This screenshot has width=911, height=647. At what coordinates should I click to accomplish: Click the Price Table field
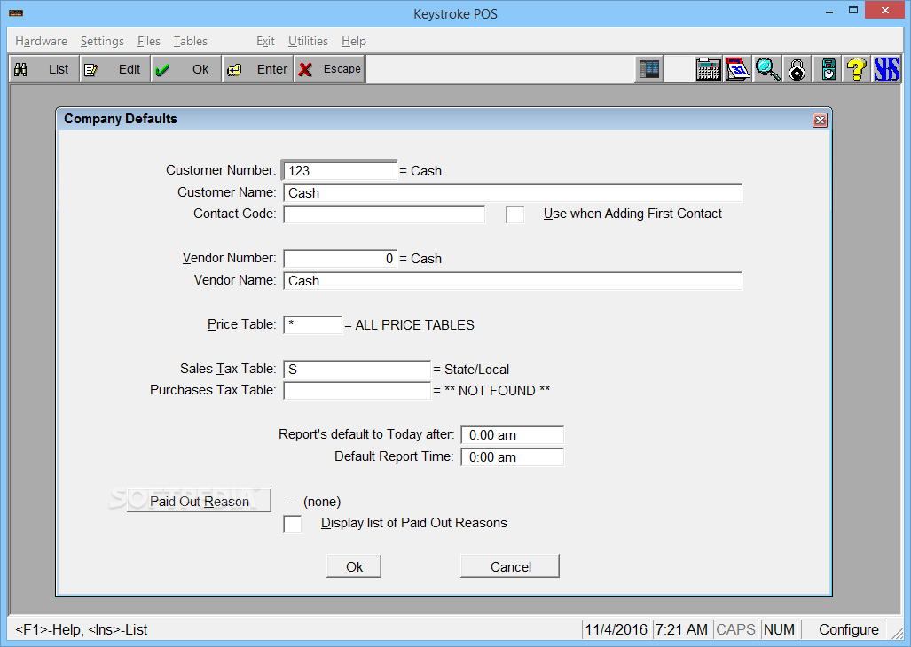pyautogui.click(x=312, y=324)
